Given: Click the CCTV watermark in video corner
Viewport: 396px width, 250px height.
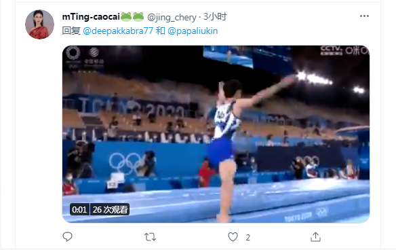Looking at the screenshot, I should point(332,50).
